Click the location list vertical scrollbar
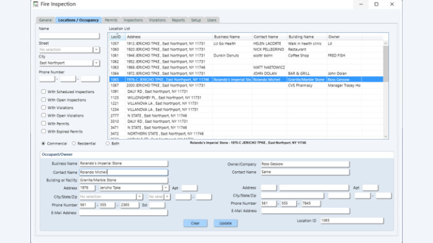The width and height of the screenshot is (433, 243). click(x=386, y=64)
